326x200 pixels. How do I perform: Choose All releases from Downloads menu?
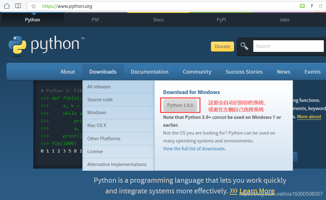click(x=99, y=87)
